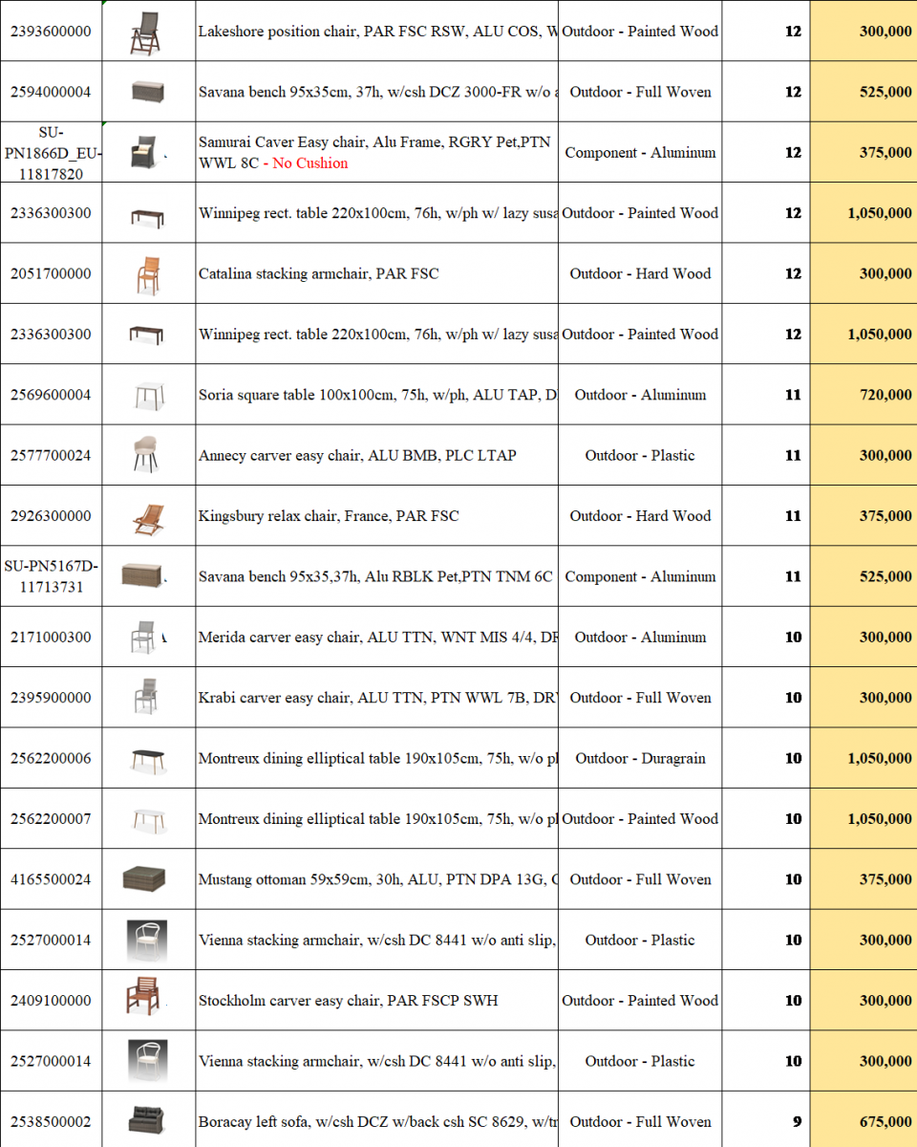The height and width of the screenshot is (1147, 917).
Task: Select the 'Soria square table 100x100cm' description
Action: point(377,395)
